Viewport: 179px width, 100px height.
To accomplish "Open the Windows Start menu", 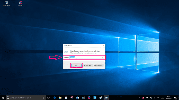I will [x=3, y=98].
